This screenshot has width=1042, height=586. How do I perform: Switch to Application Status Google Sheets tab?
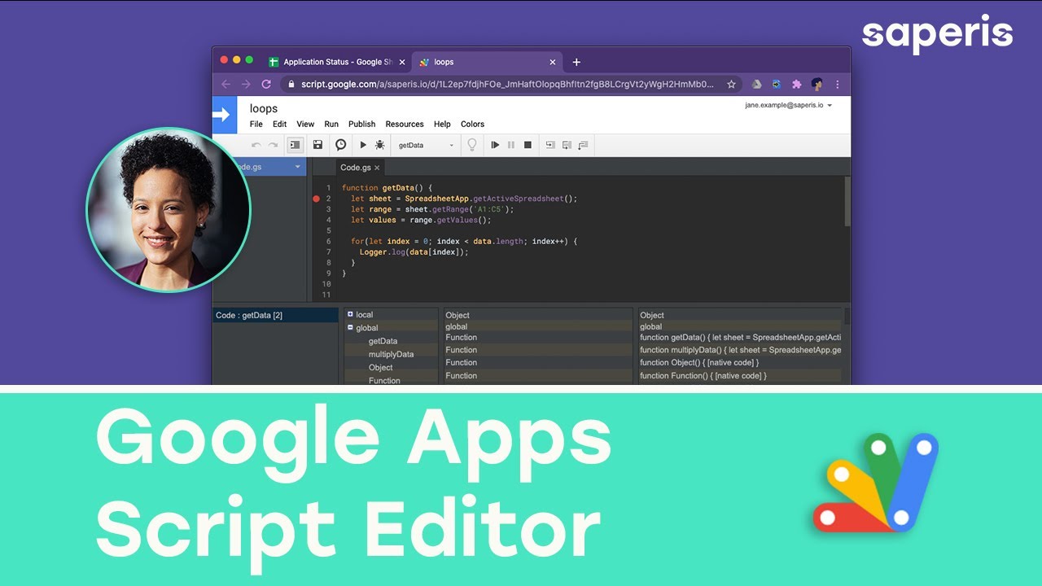[x=336, y=62]
